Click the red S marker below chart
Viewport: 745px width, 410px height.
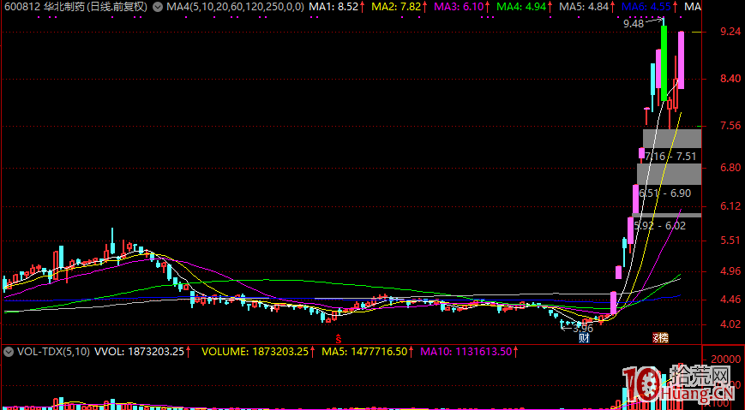pos(339,338)
